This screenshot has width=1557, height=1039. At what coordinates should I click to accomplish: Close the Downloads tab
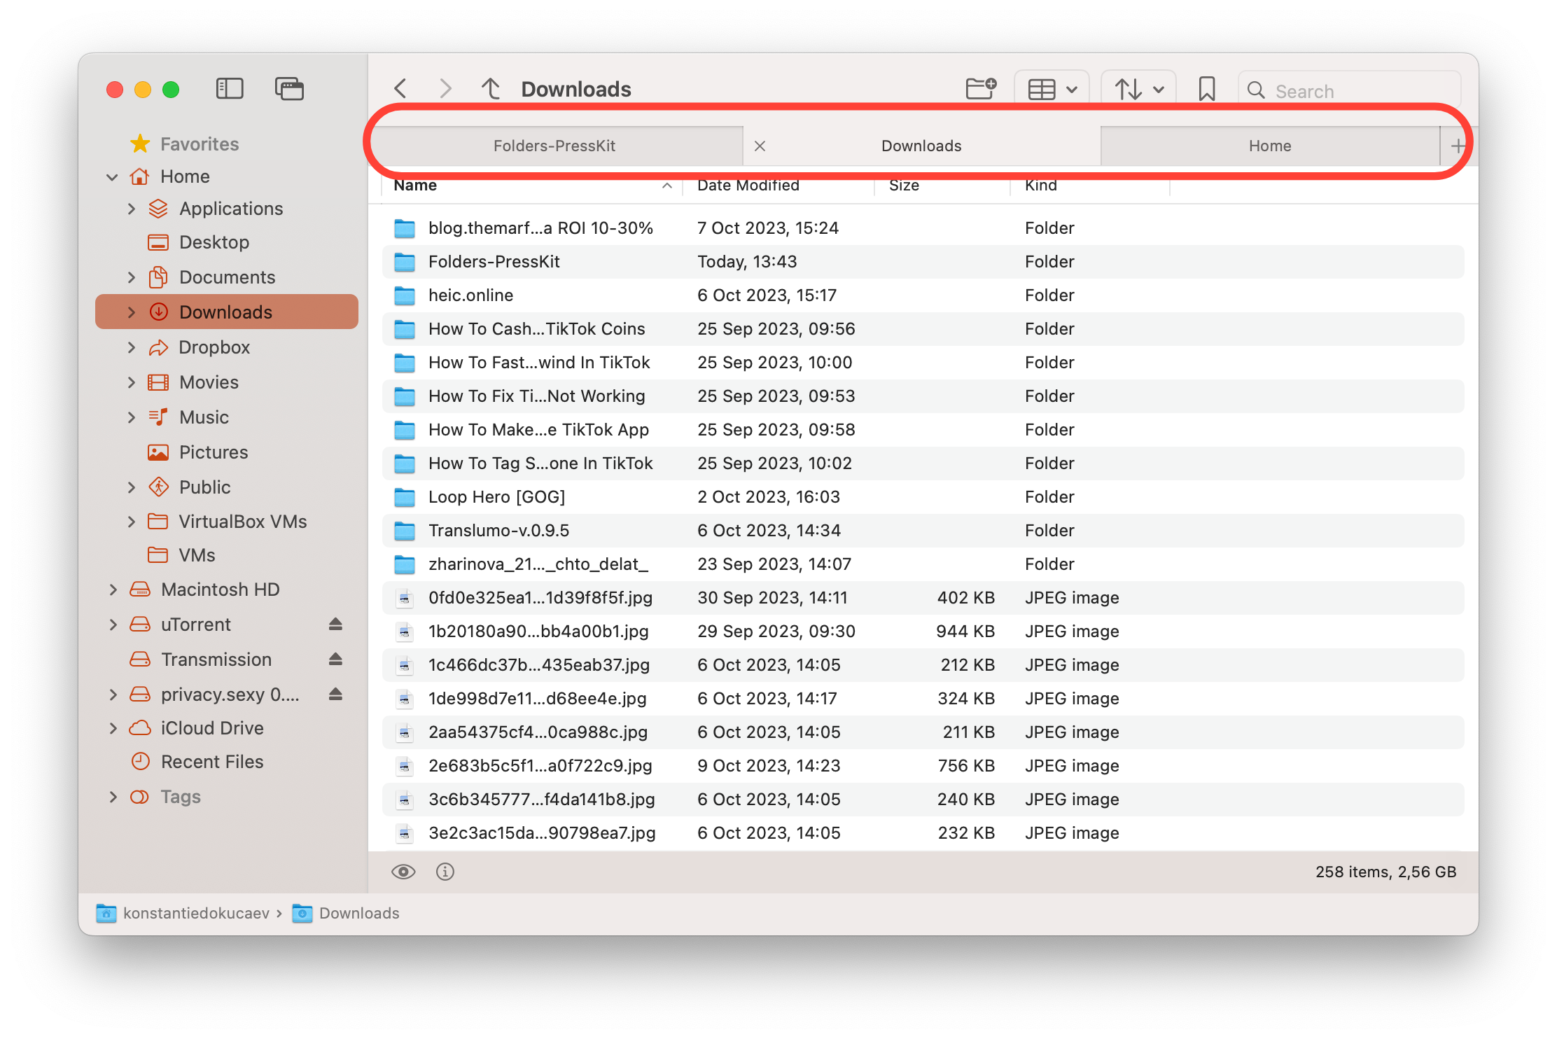(760, 146)
